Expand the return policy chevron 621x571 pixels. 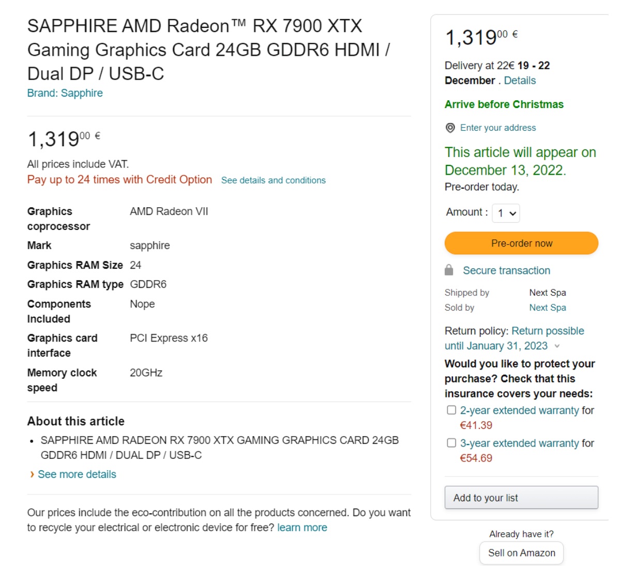tap(557, 346)
